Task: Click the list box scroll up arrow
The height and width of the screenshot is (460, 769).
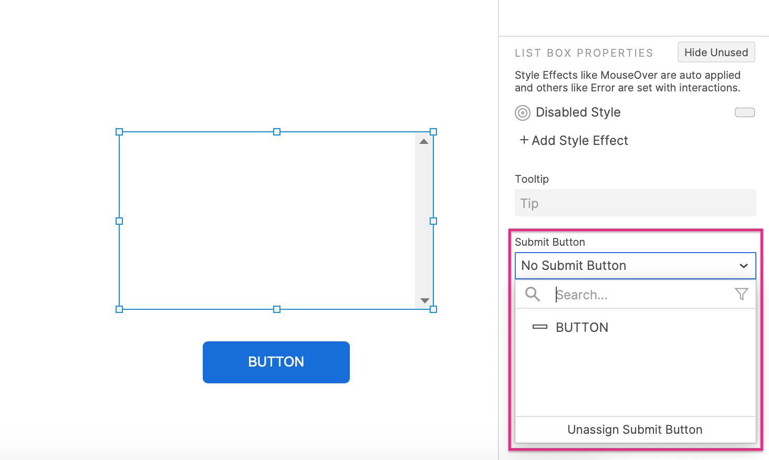Action: [x=424, y=142]
